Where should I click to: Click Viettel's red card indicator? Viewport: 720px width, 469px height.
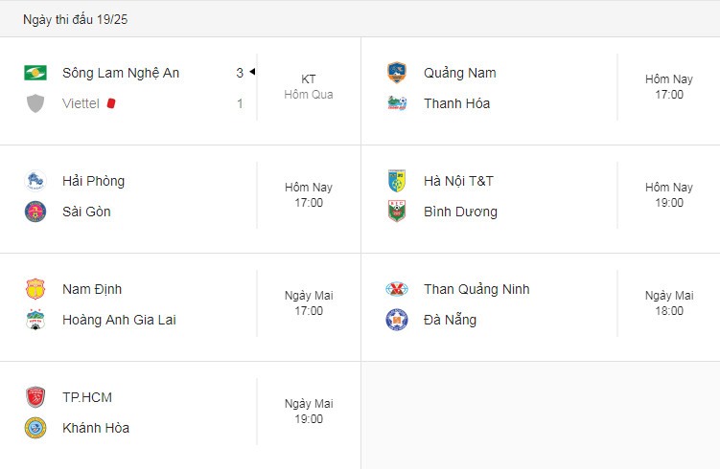pyautogui.click(x=111, y=103)
